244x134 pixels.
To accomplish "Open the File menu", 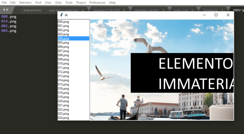I will [x=4, y=3].
